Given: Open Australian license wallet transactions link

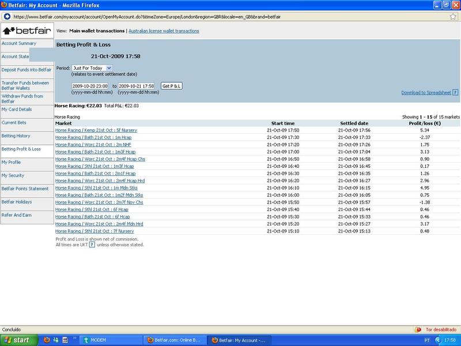Looking at the screenshot, I should (164, 31).
